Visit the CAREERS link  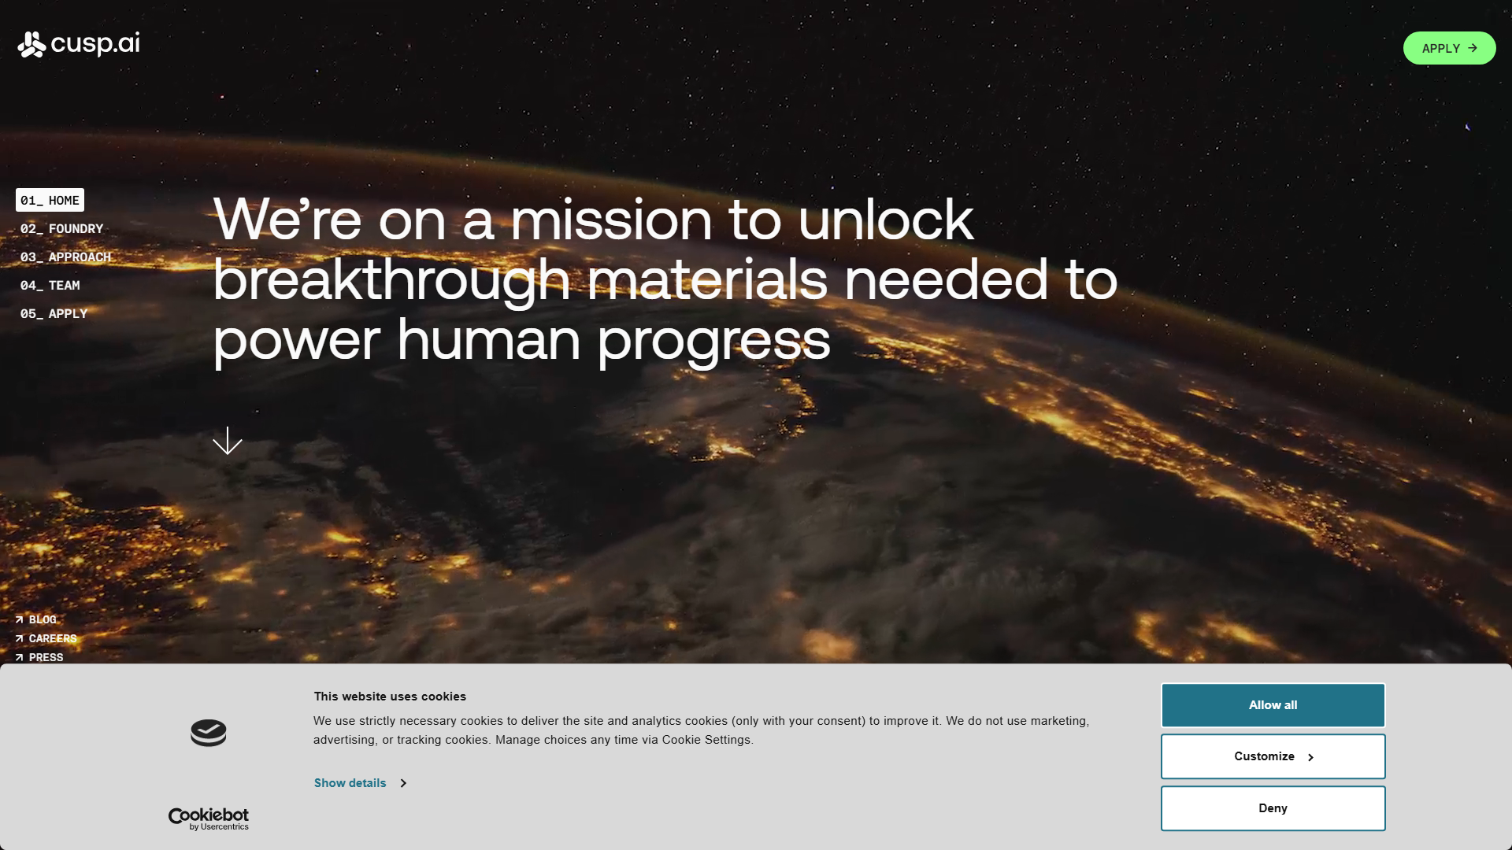[46, 638]
